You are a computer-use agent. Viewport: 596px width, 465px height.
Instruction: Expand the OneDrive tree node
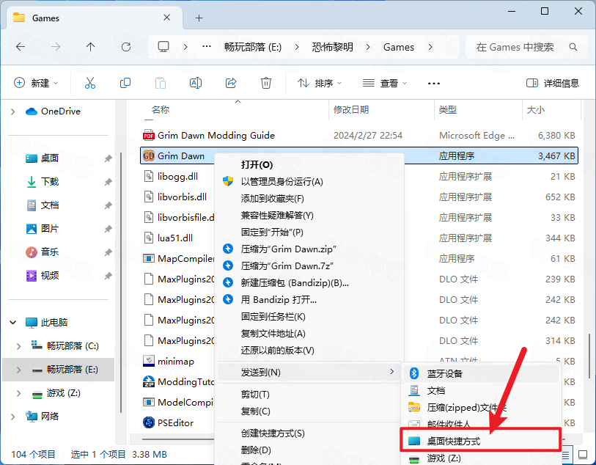13,111
